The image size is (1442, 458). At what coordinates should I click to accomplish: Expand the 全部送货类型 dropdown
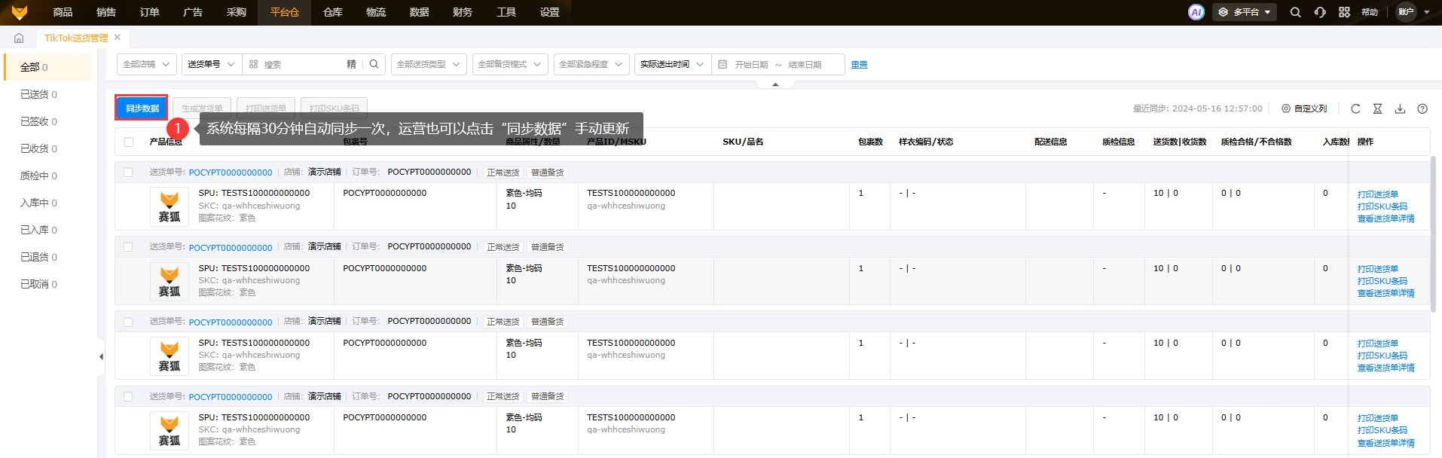[428, 65]
